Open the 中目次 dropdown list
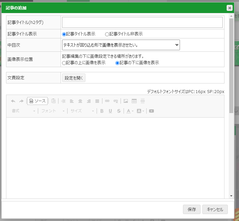 tap(121, 45)
